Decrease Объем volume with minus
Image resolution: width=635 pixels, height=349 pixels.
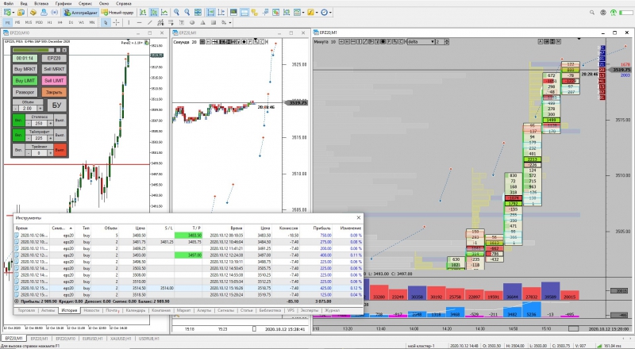tap(15, 109)
